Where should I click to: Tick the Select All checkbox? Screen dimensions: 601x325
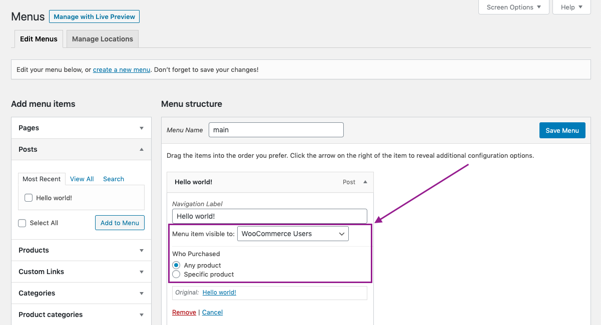coord(22,223)
